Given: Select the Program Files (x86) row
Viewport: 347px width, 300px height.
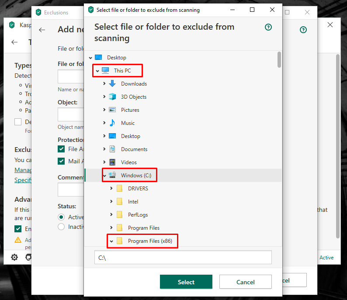Looking at the screenshot, I should (183, 241).
